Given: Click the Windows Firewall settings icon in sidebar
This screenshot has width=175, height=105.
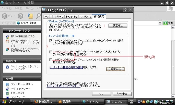Looking at the screenshot, I should (7, 49).
